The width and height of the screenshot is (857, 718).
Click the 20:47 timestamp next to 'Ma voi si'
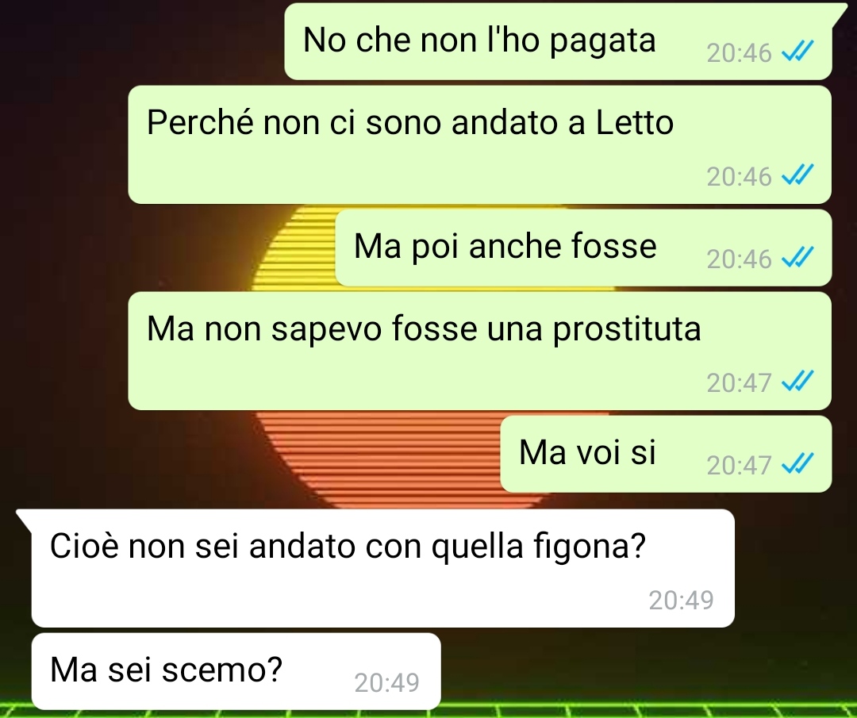pos(739,466)
